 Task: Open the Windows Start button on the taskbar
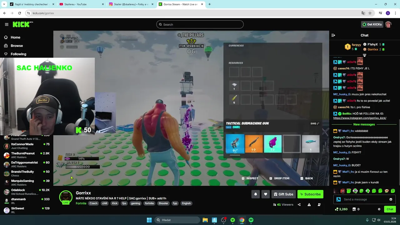coord(149,220)
